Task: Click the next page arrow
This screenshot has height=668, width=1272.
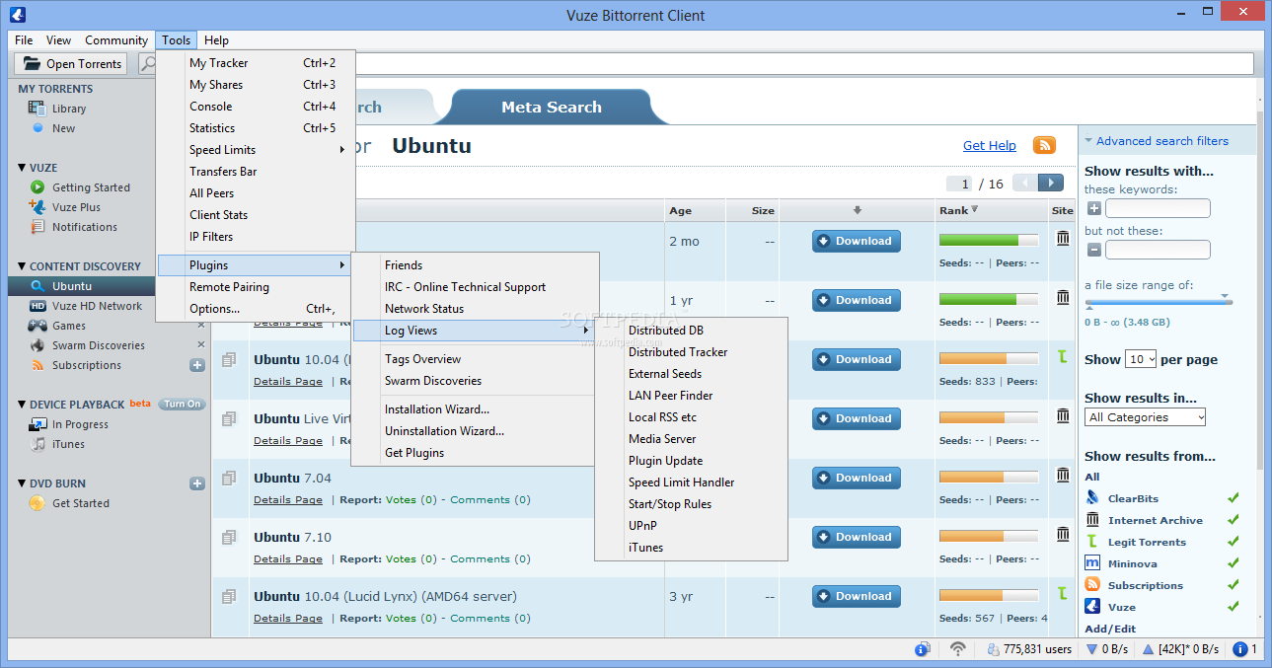Action: (1051, 183)
